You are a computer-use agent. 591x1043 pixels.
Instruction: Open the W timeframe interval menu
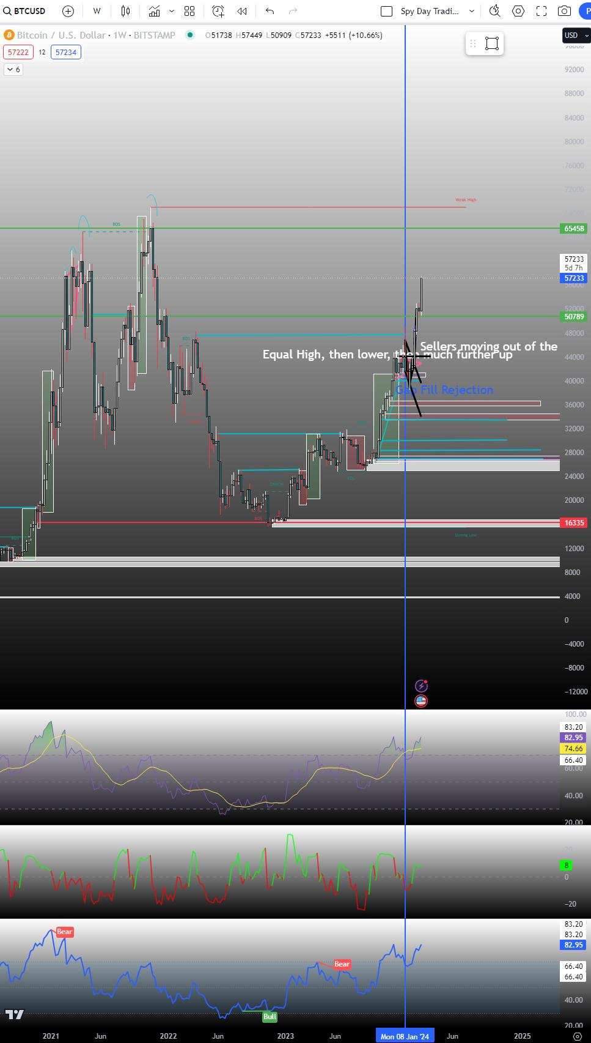coord(97,11)
